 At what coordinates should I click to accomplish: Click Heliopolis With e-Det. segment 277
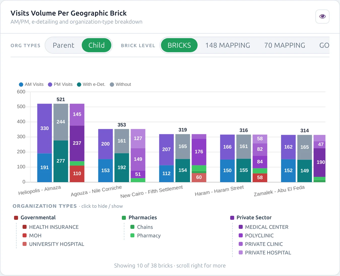pos(61,161)
